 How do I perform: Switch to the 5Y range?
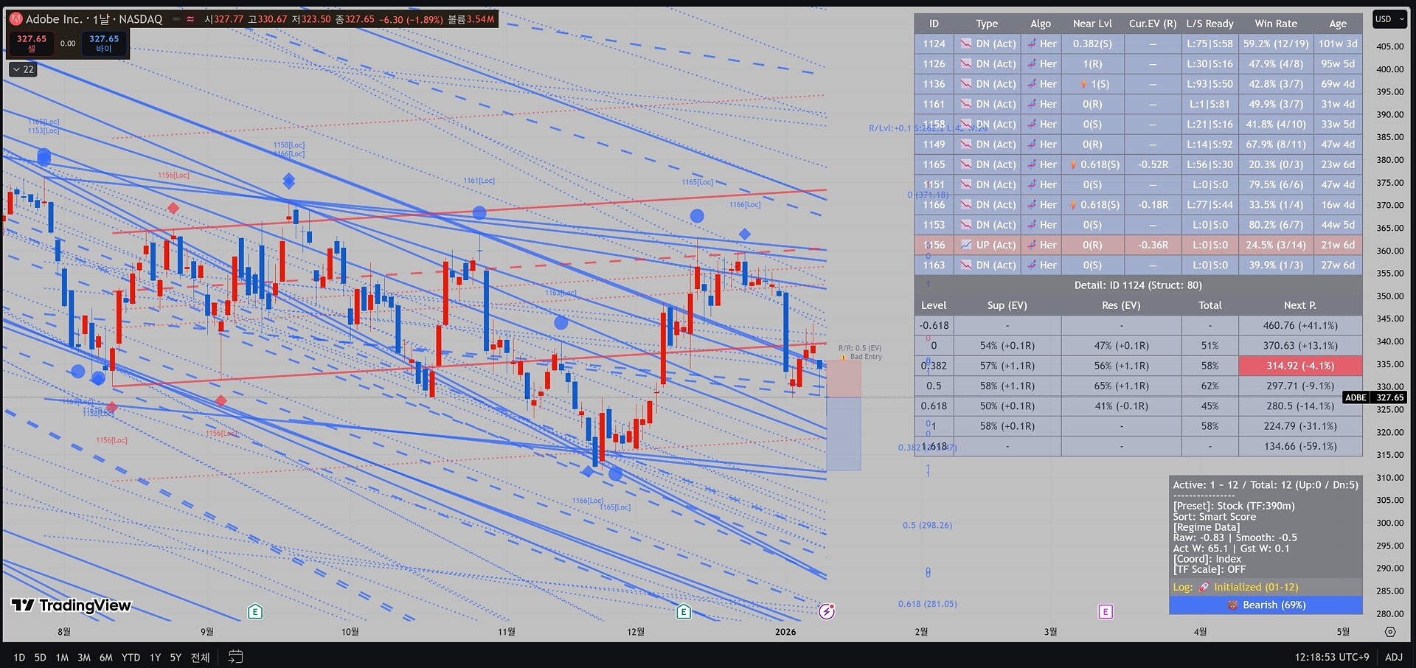176,657
